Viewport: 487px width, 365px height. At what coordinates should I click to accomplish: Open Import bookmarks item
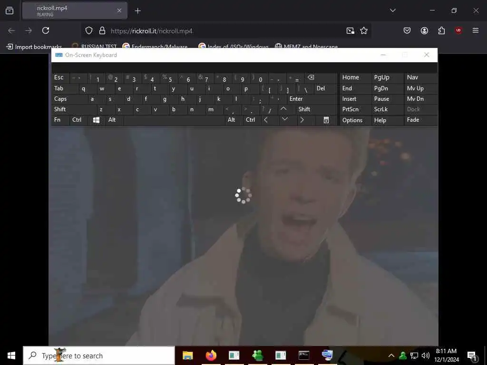point(34,47)
